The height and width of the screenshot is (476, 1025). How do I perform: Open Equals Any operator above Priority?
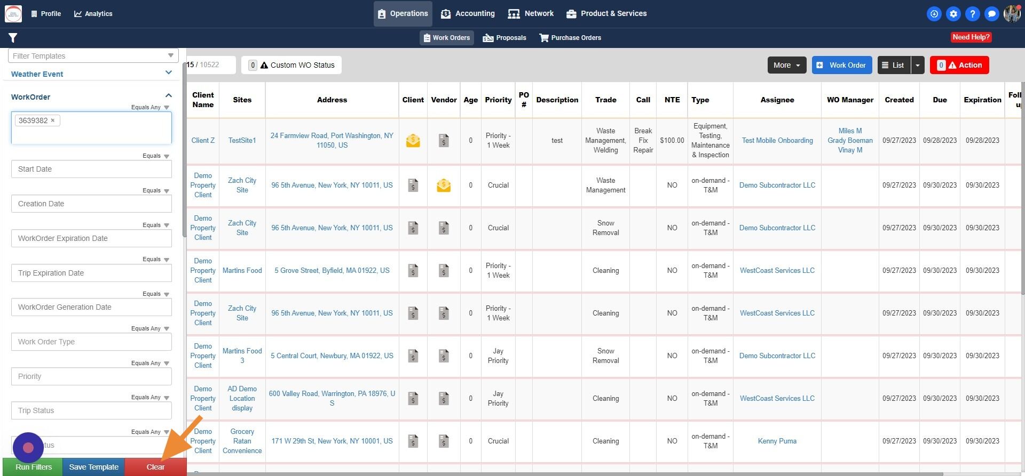150,363
